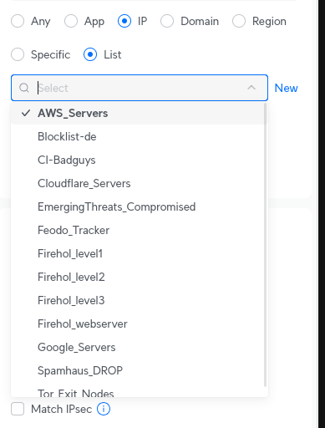325x428 pixels.
Task: Pick the checked AWS_Servers option
Action: (138, 113)
